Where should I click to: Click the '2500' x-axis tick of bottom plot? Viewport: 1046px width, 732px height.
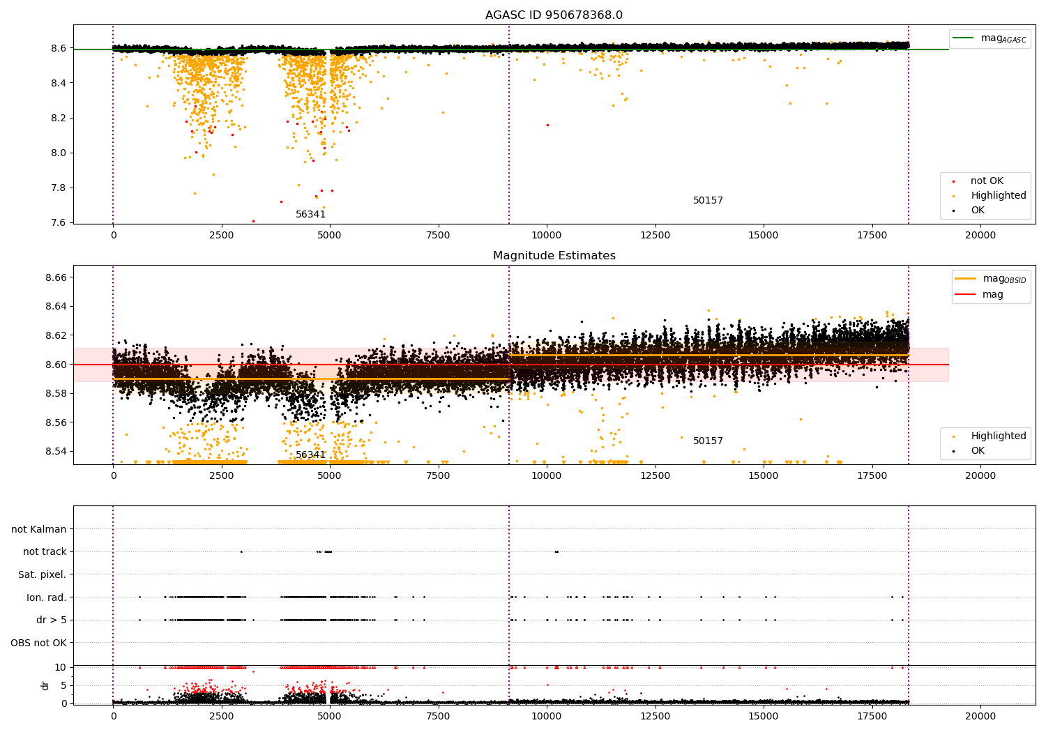[x=222, y=717]
